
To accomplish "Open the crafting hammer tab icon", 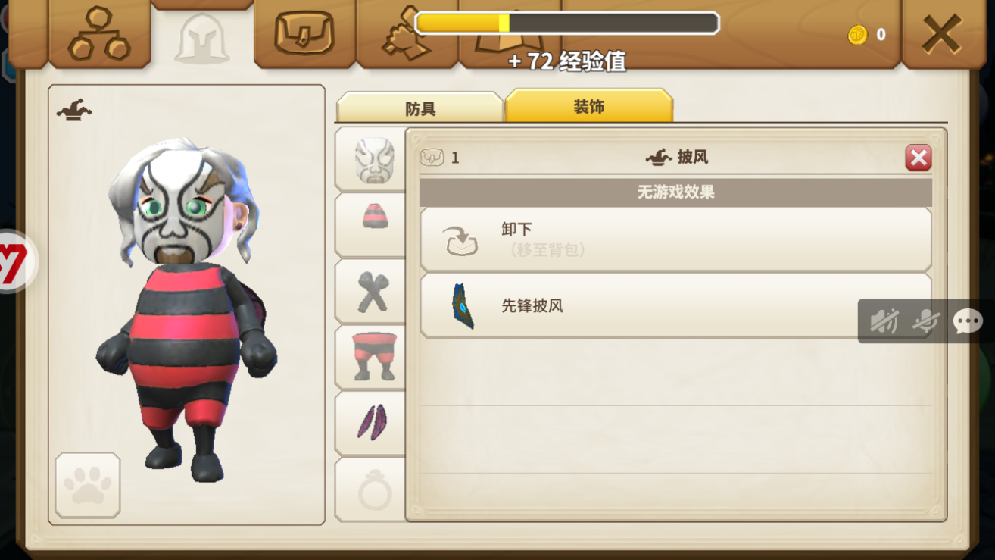I will 405,34.
